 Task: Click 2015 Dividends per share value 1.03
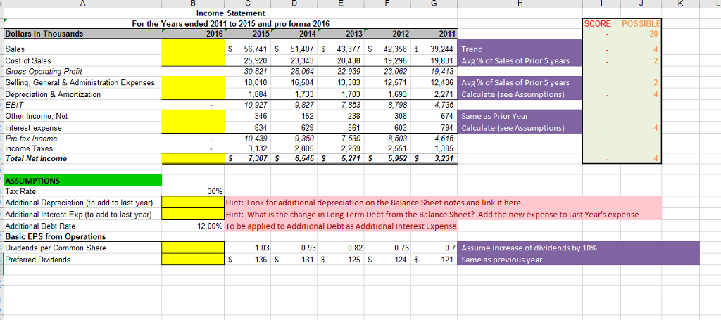pyautogui.click(x=262, y=248)
